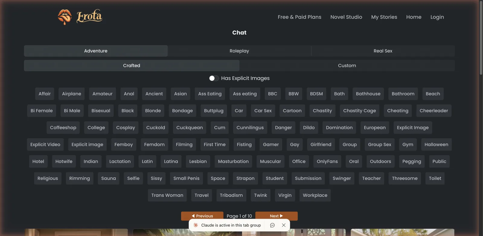Choose the Bathroom tag

(x=403, y=94)
